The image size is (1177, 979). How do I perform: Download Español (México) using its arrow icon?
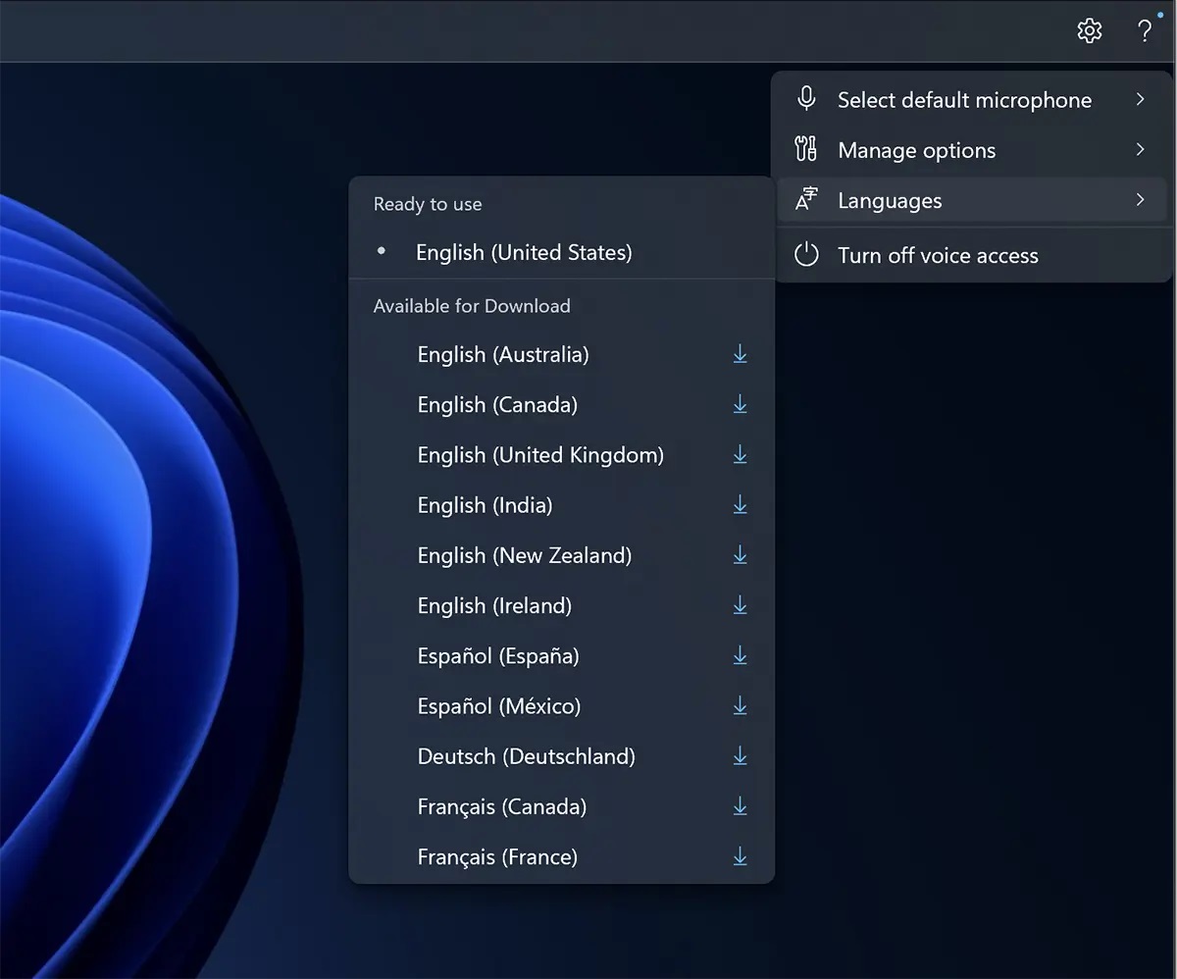click(x=740, y=706)
